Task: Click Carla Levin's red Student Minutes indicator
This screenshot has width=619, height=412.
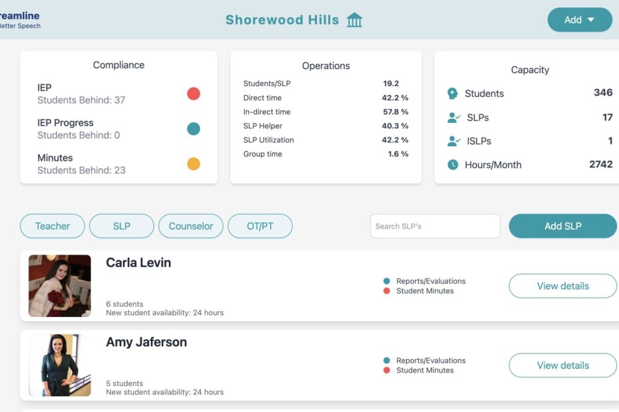Action: pos(387,291)
